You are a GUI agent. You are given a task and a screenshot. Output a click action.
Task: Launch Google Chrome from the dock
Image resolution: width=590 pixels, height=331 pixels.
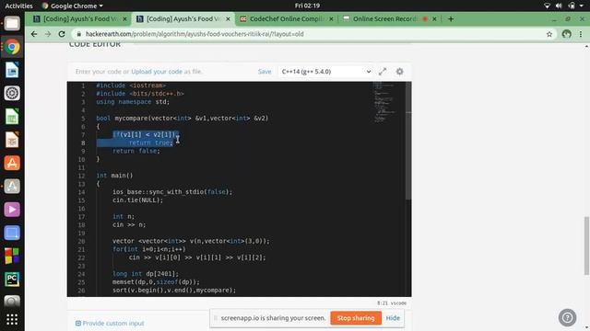(x=12, y=47)
